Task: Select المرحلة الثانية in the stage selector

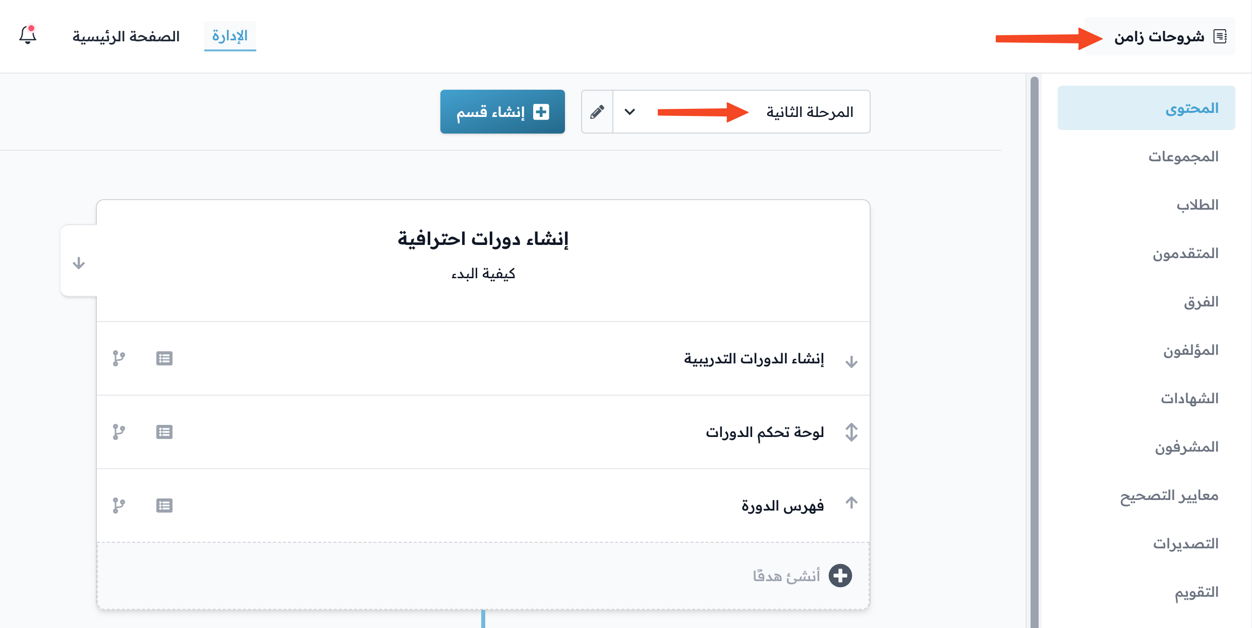Action: pos(742,112)
